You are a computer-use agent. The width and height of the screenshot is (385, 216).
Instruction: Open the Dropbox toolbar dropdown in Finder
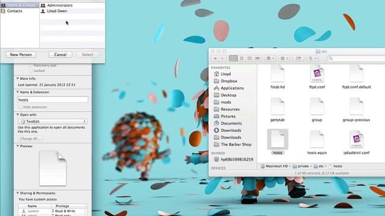(x=313, y=58)
